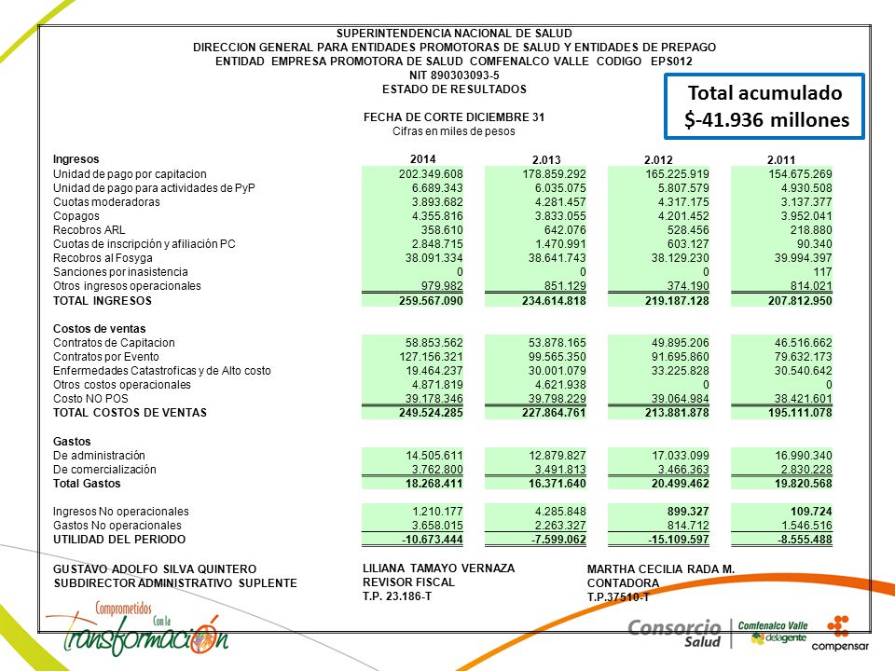This screenshot has width=895, height=671.
Task: Click the total 227.864.761
Action: 554,413
